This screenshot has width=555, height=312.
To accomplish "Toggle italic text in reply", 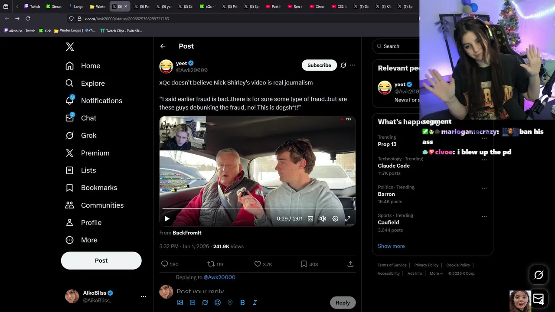I will [255, 302].
